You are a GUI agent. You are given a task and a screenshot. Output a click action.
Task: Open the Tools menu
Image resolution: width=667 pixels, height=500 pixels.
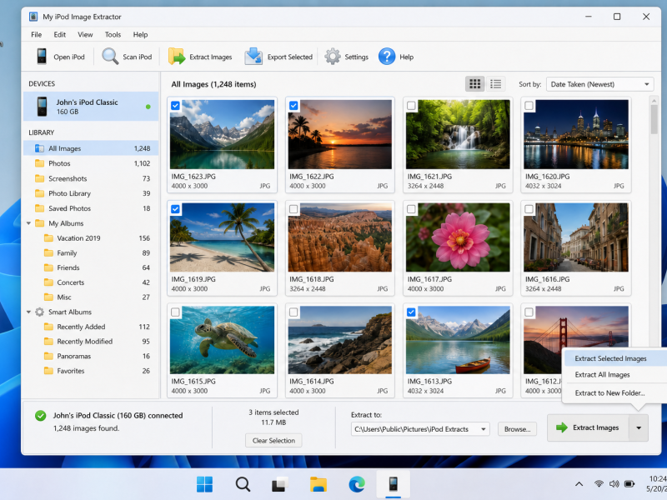(x=113, y=34)
